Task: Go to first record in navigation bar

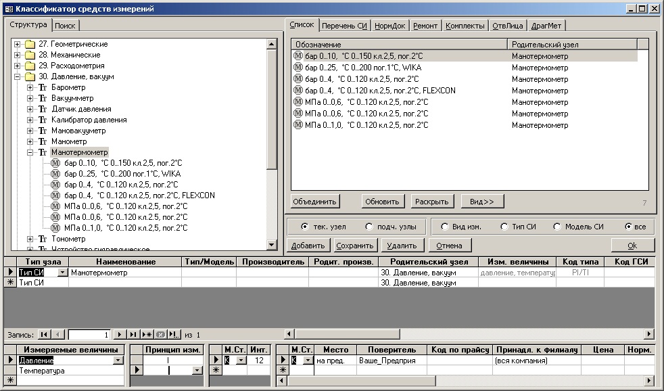Action: [44, 334]
